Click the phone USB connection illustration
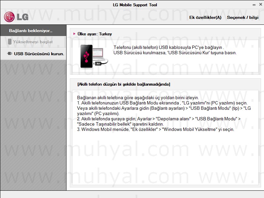 (x=94, y=56)
